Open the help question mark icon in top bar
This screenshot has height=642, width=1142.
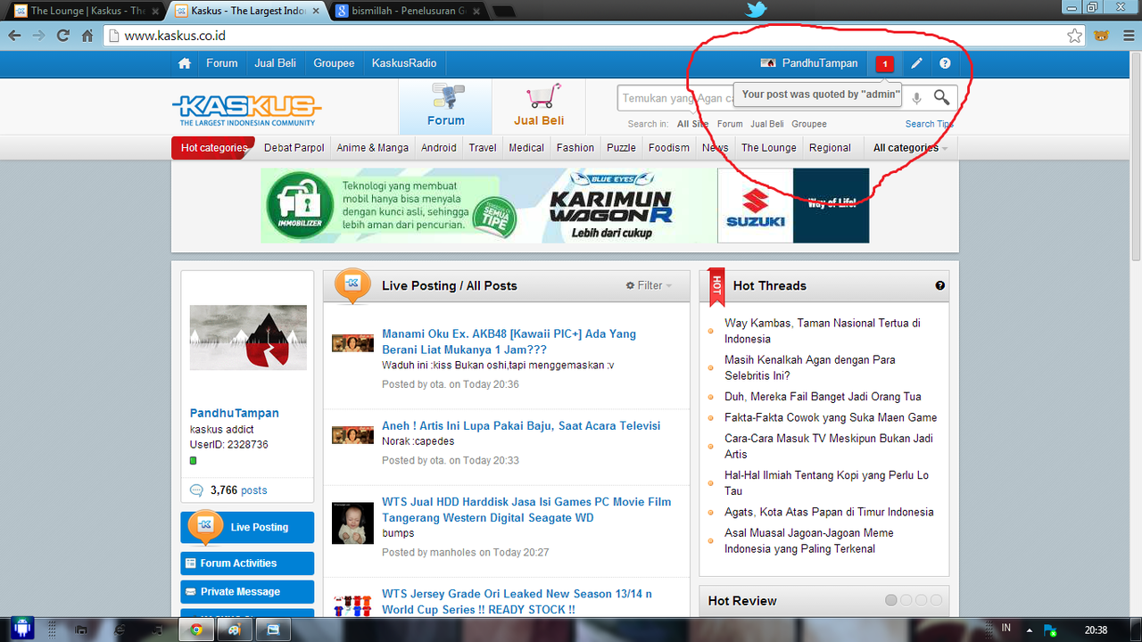(x=945, y=63)
